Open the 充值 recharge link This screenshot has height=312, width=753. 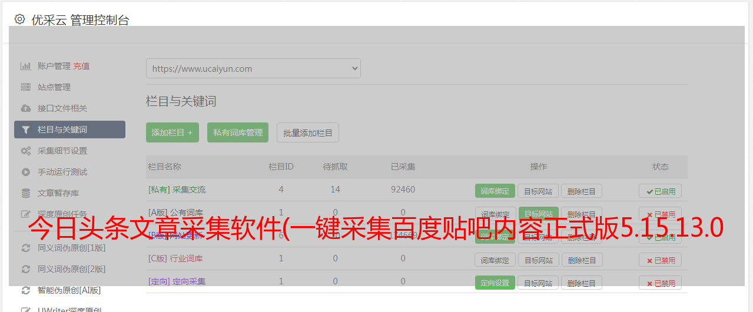tap(81, 66)
